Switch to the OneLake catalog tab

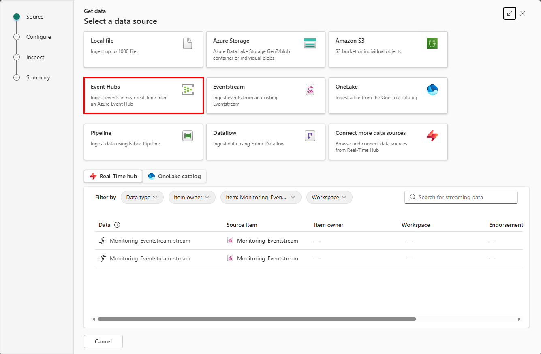pos(174,176)
